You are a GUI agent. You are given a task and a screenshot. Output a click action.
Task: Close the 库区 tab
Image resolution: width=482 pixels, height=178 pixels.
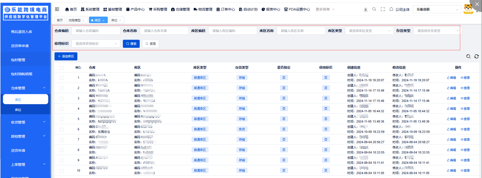click(x=103, y=20)
